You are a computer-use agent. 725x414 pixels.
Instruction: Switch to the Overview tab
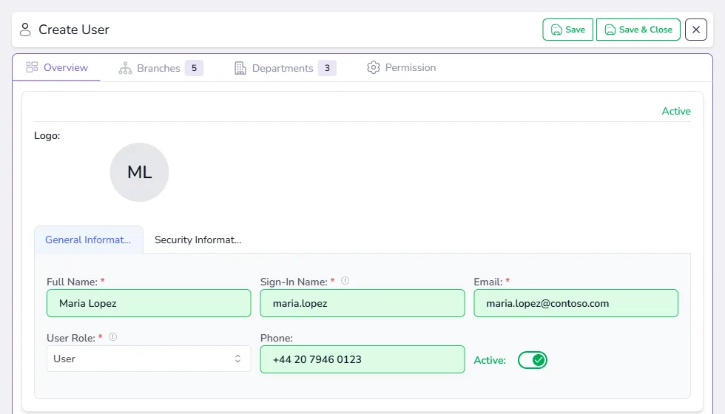[x=57, y=67]
